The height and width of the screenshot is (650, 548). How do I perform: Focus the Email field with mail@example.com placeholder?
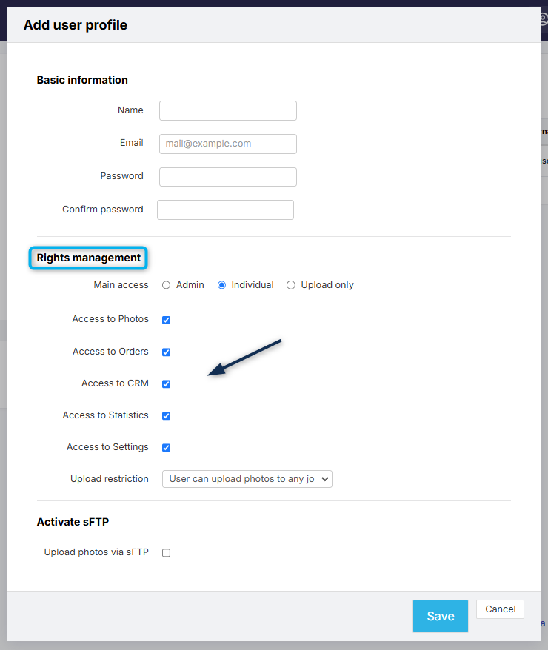click(x=227, y=144)
